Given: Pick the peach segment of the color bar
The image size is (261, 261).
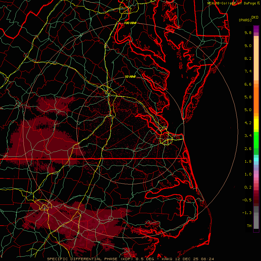Looking at the screenshot, I should [x=256, y=59].
